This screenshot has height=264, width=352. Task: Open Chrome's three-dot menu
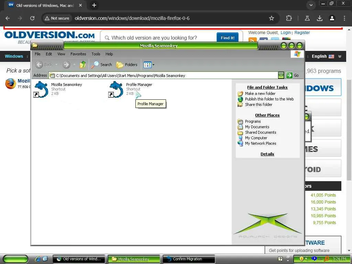pos(344,18)
